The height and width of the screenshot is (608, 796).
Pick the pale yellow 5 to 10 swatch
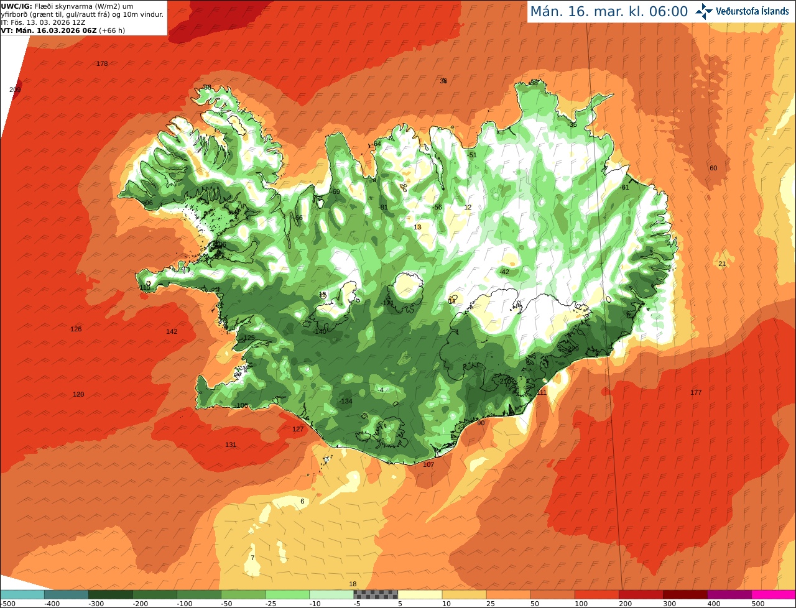[x=420, y=594]
